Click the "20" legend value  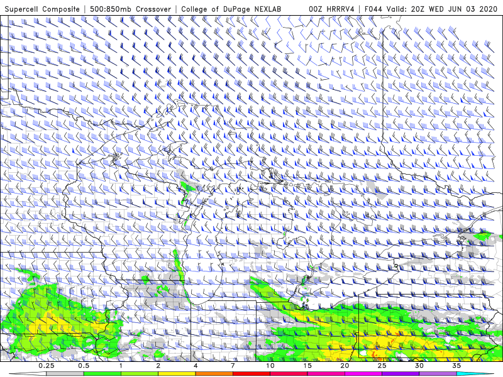tap(345, 366)
